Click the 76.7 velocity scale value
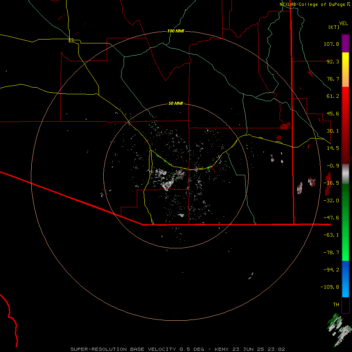Screen dimensions: 352x352 [x=333, y=79]
